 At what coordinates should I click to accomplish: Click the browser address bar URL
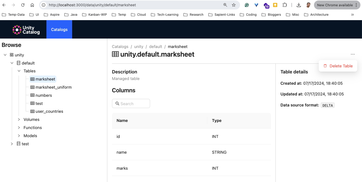click(92, 5)
